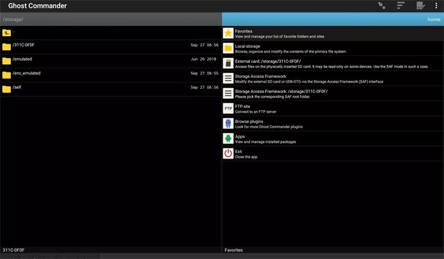Click the date Jun 20 2018
This screenshot has width=444, height=259.
pos(204,59)
